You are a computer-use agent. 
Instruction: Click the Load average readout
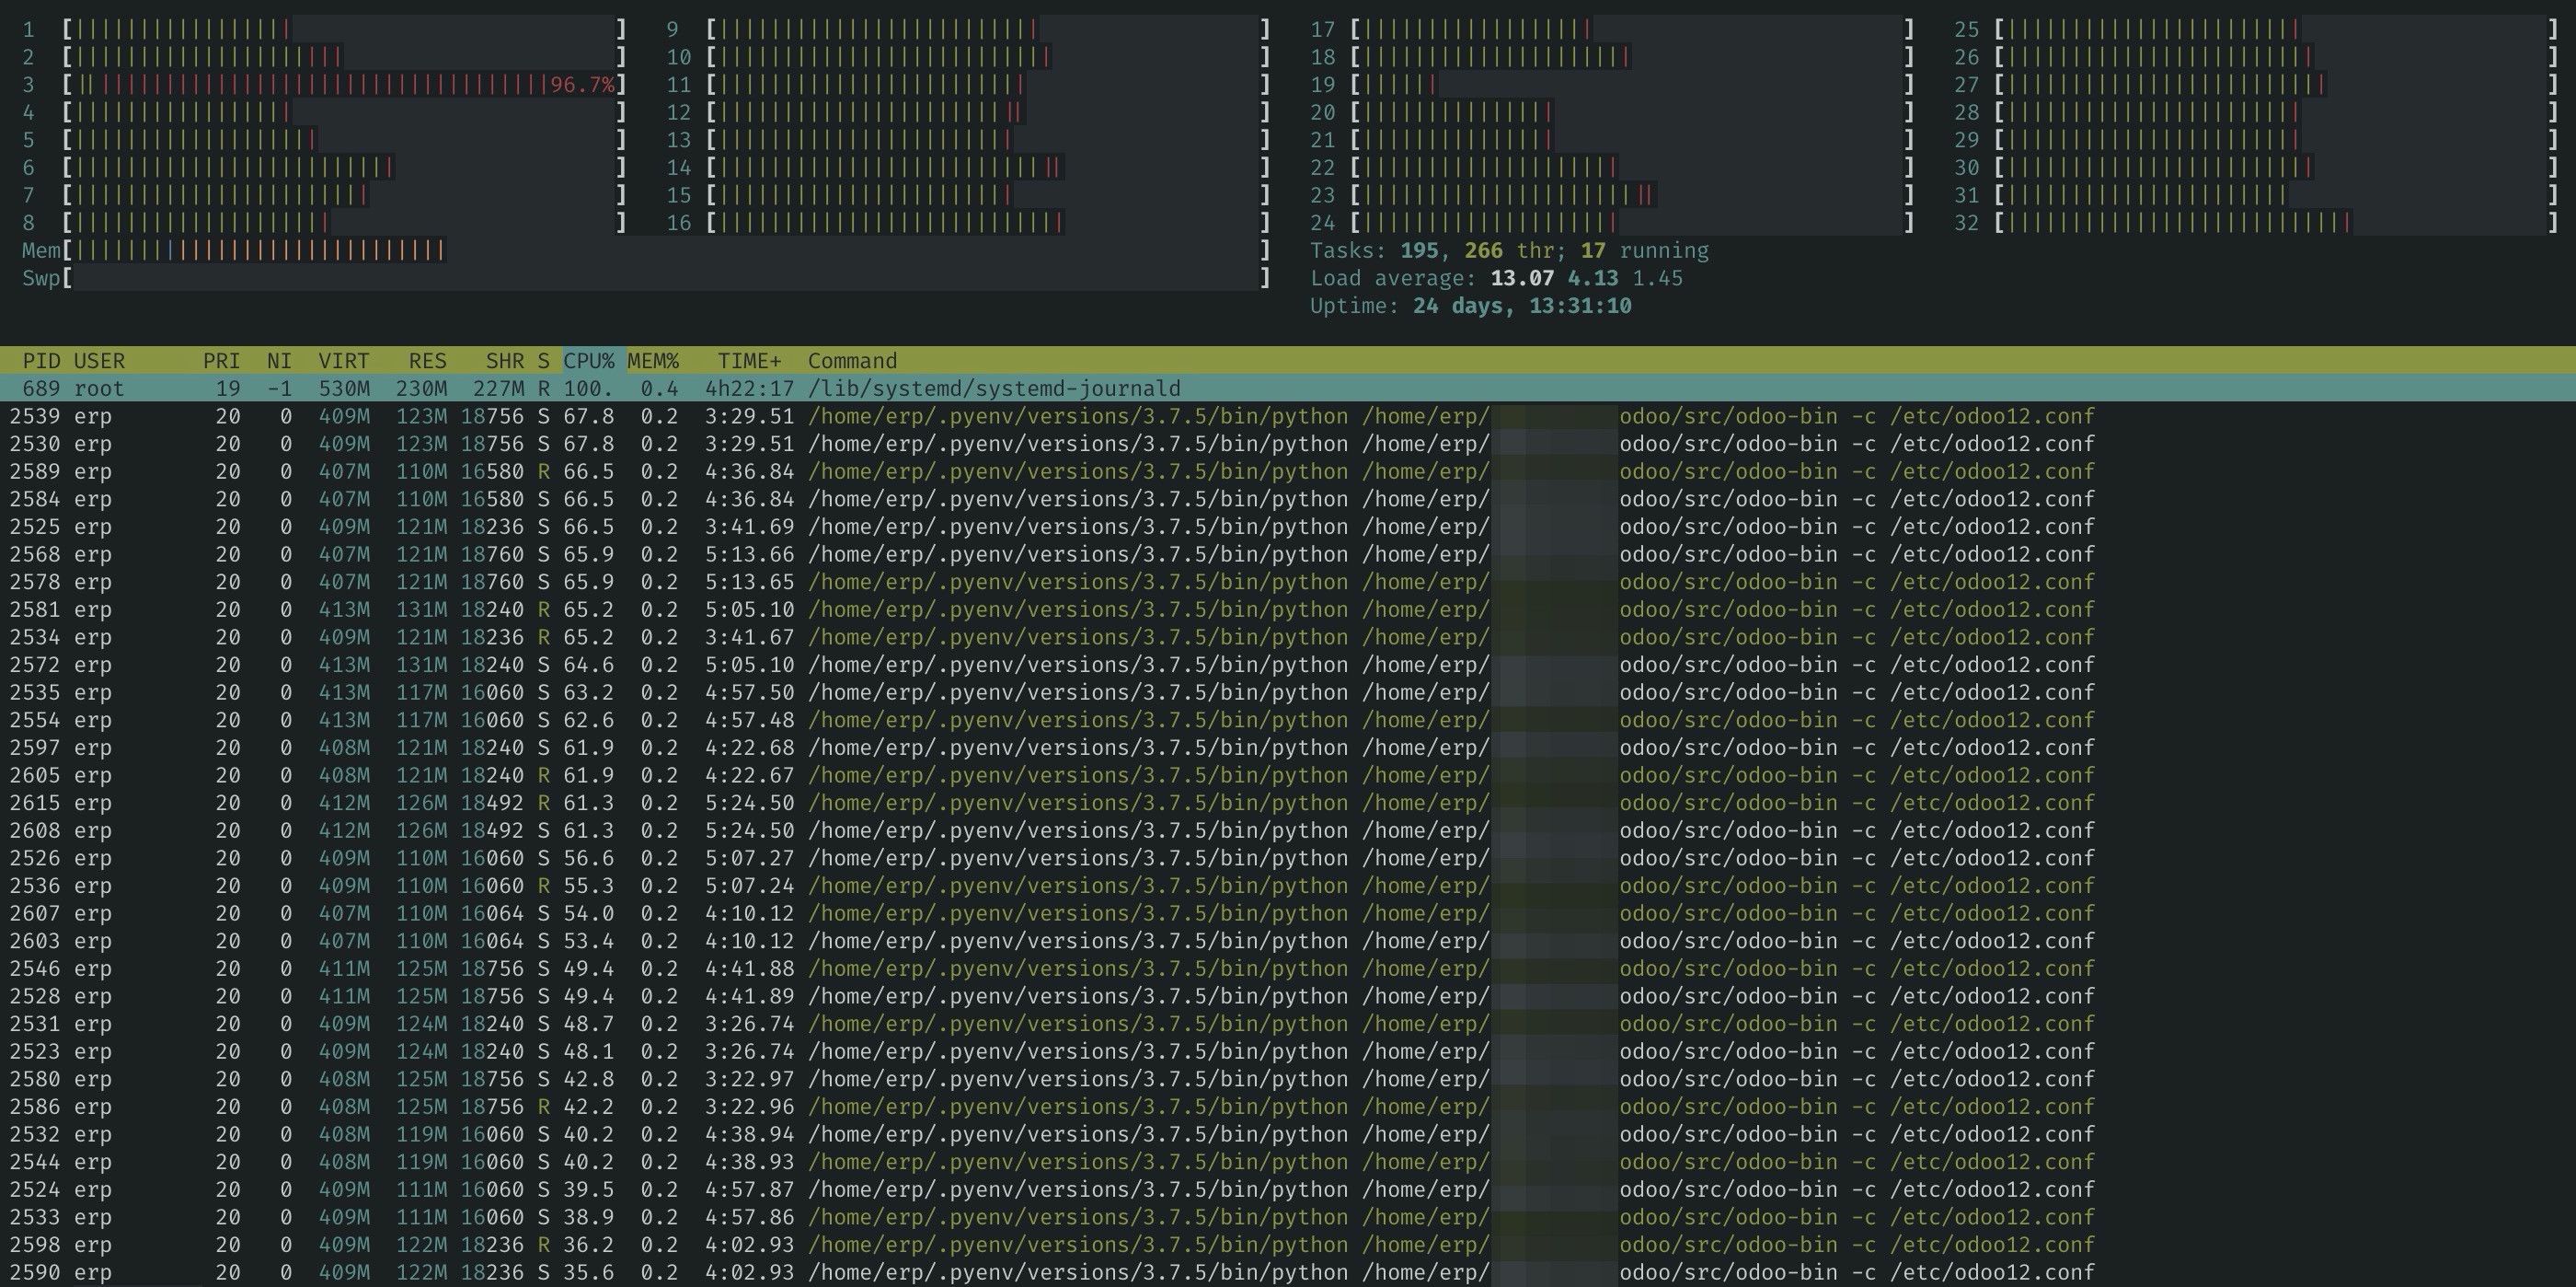(x=1496, y=278)
